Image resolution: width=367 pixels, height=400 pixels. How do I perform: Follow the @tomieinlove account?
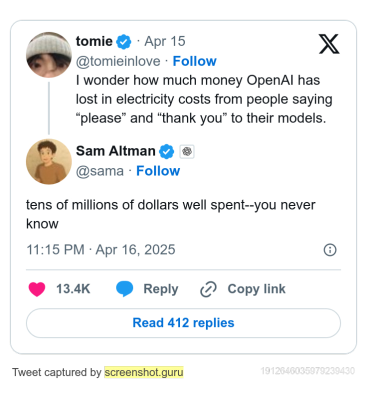(x=194, y=61)
